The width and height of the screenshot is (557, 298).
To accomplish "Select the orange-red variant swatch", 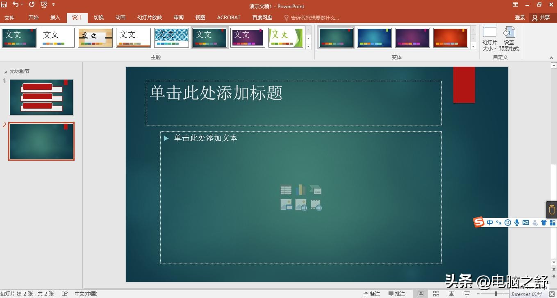I will 450,38.
